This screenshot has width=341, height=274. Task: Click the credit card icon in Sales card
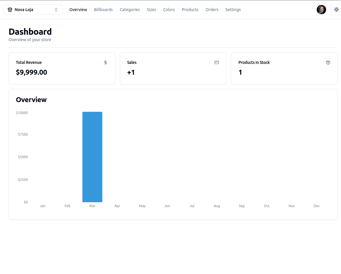click(217, 62)
